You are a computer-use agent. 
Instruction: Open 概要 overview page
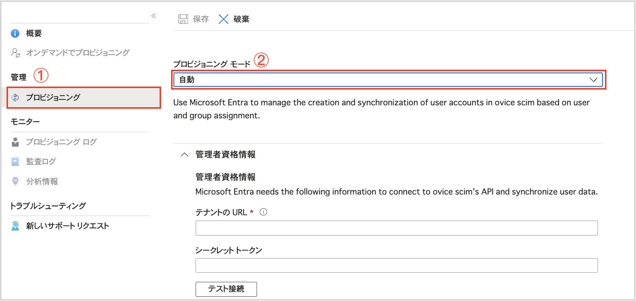click(34, 33)
